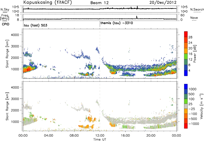This screenshot has height=141, width=204.
Task: Select the N.Sky axis label
Action: point(5,10)
